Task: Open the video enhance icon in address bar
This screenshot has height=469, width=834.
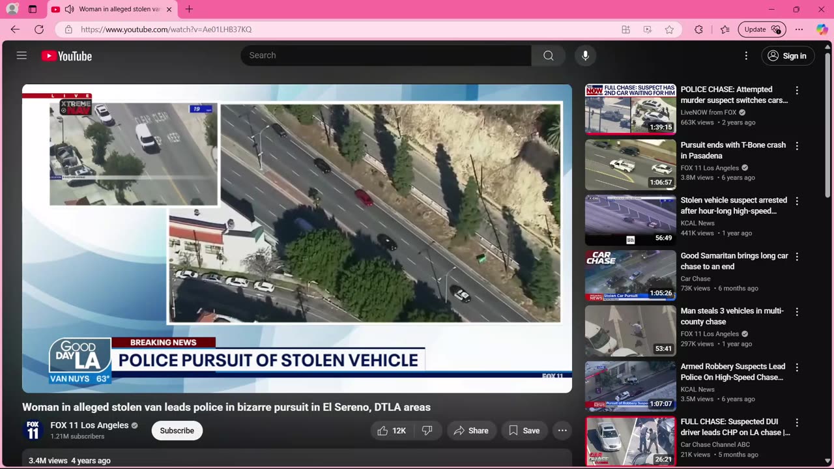Action: pyautogui.click(x=647, y=29)
